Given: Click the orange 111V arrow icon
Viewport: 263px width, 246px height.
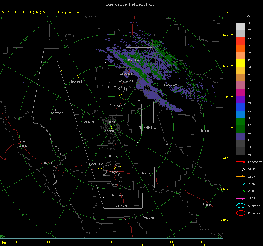Looking at the screenshot, I should [241, 176].
